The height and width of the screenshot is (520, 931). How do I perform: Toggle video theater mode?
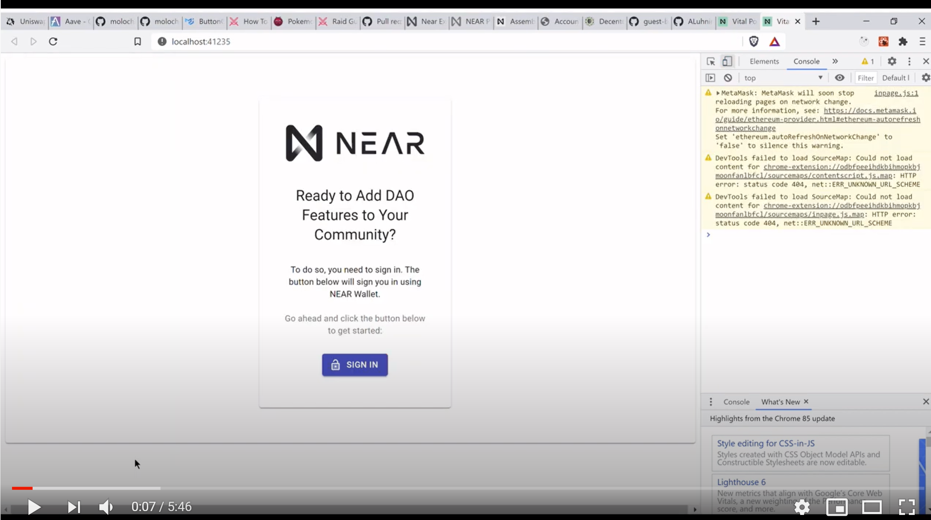872,507
